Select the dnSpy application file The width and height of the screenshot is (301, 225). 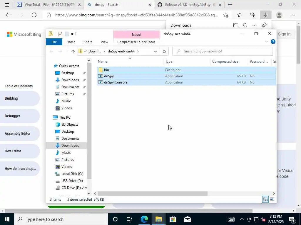tap(186, 76)
